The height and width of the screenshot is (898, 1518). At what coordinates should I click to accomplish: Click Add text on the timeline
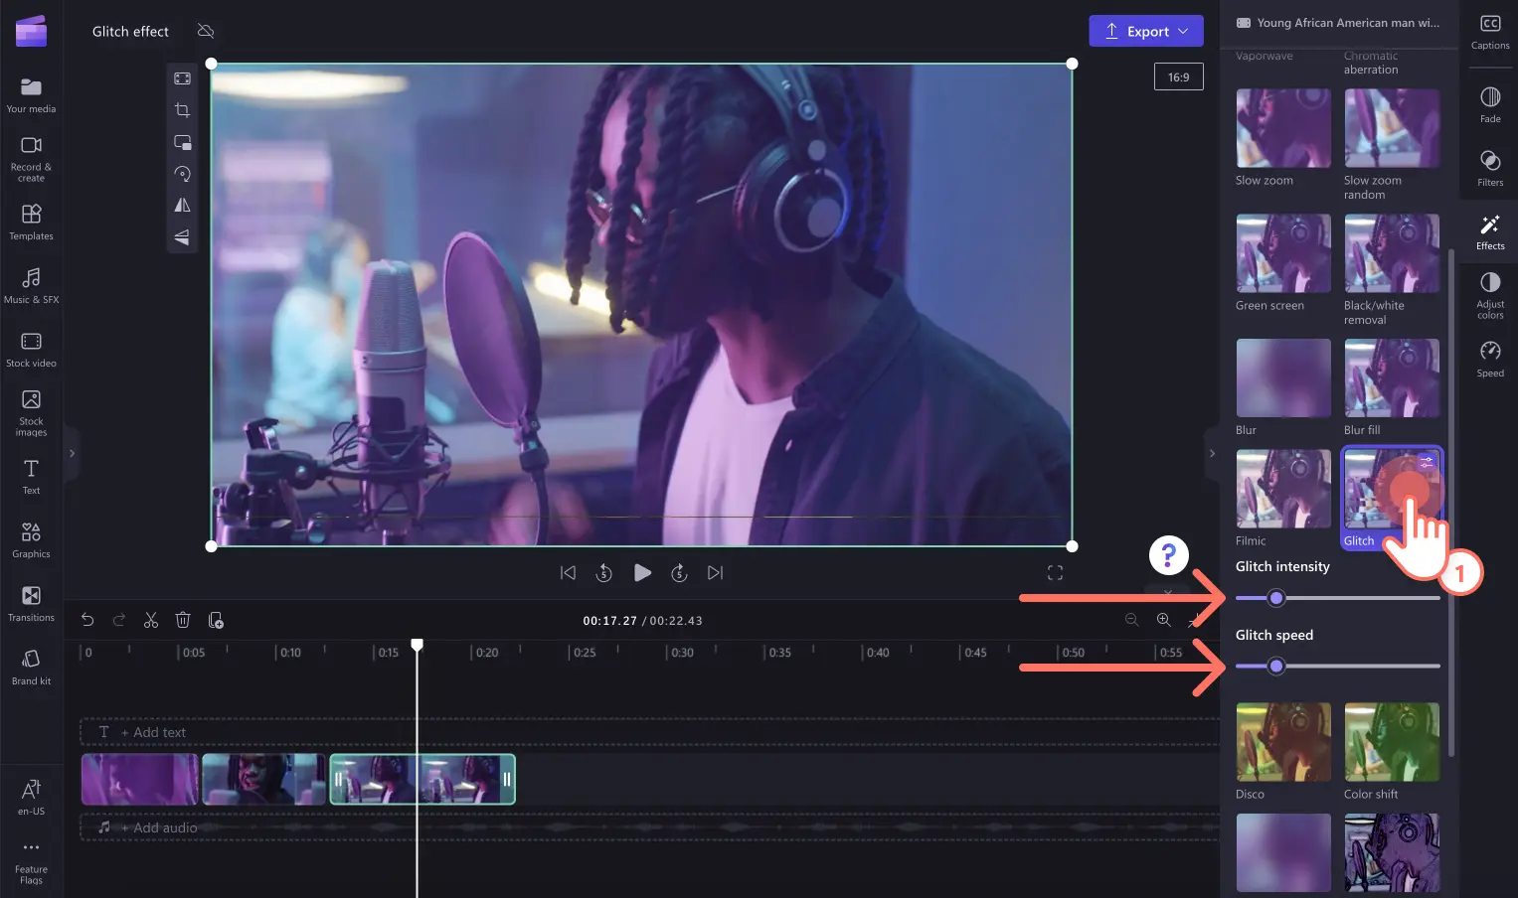point(153,732)
